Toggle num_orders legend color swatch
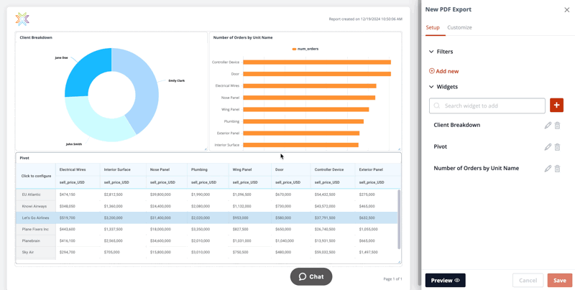575x290 pixels. (294, 49)
